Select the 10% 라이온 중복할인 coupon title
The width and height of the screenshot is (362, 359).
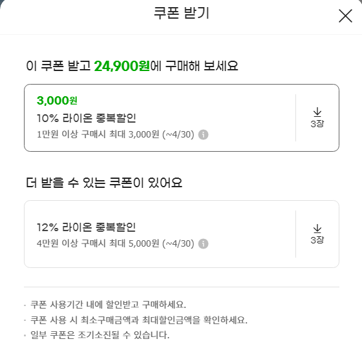87,118
